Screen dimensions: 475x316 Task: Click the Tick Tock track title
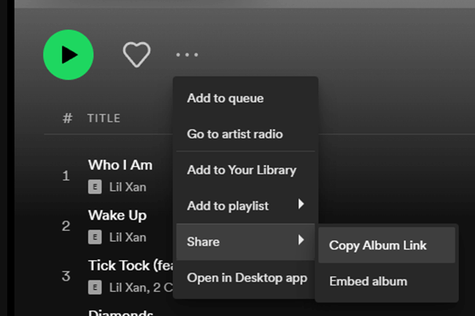(129, 265)
